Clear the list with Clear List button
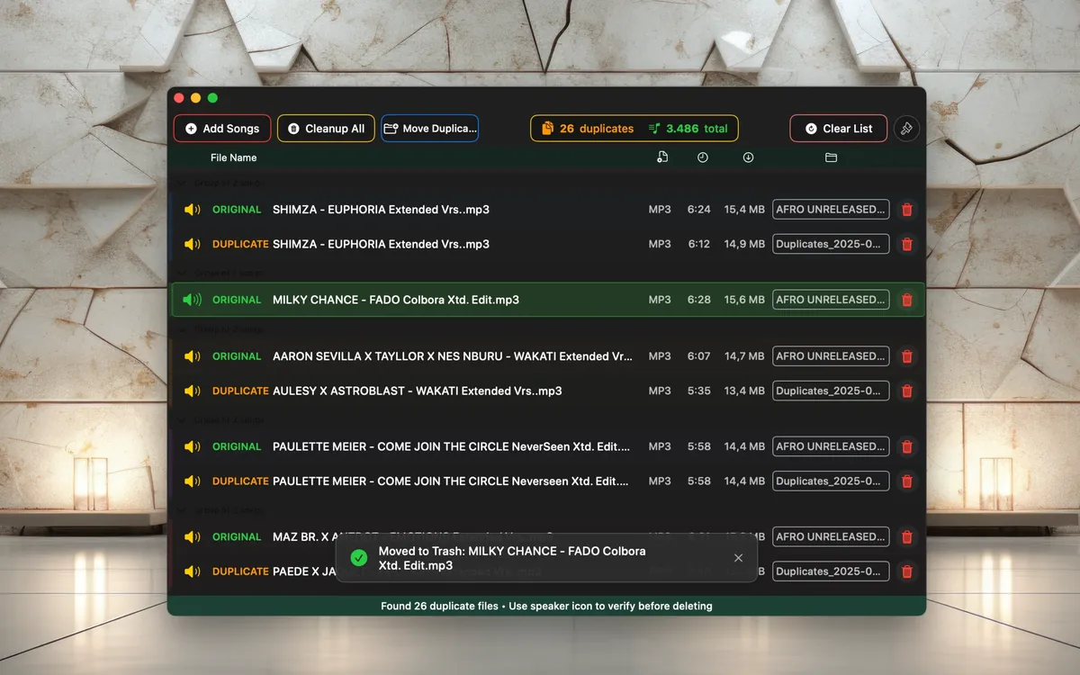The image size is (1080, 675). tap(838, 129)
